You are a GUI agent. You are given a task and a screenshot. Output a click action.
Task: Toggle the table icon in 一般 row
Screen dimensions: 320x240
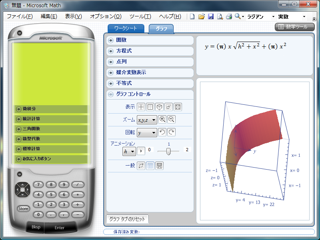[150, 166]
